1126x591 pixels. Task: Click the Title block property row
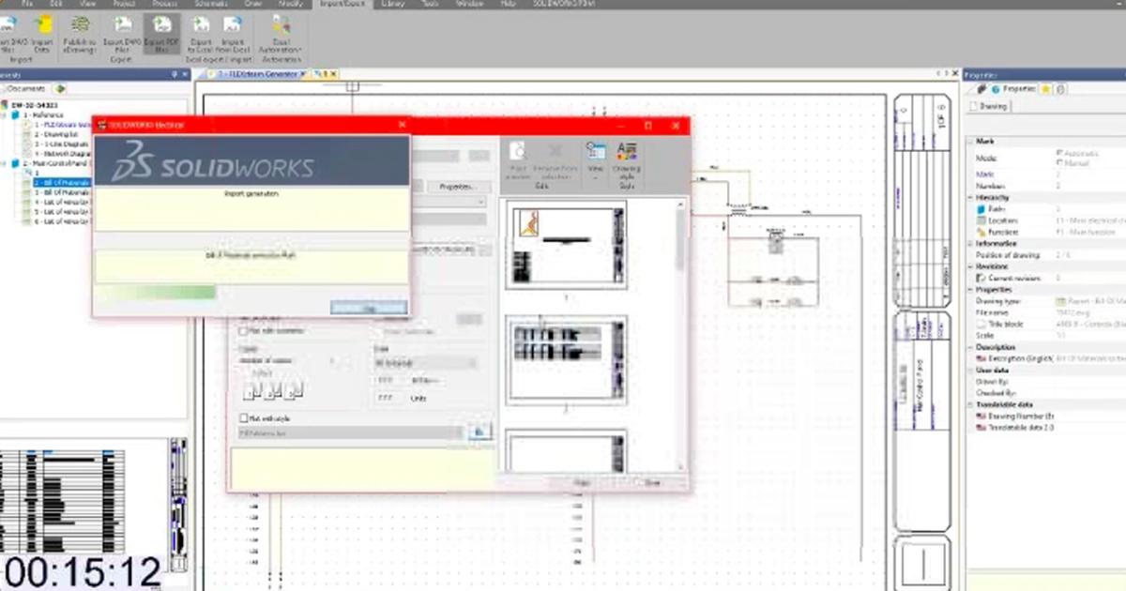(x=1045, y=323)
